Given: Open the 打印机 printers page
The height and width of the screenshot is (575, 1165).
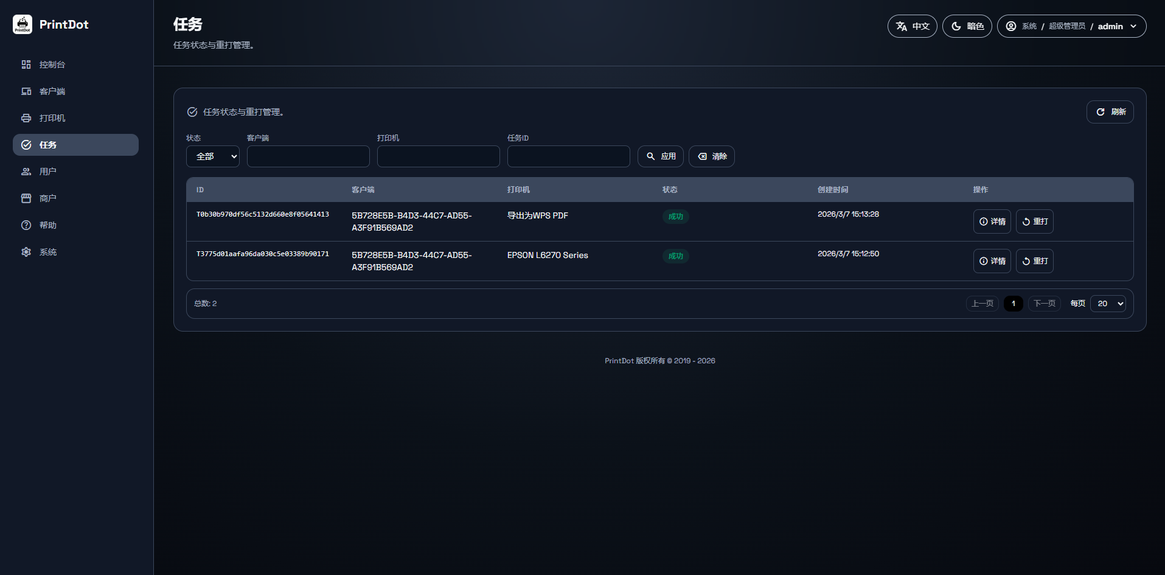Looking at the screenshot, I should tap(52, 118).
